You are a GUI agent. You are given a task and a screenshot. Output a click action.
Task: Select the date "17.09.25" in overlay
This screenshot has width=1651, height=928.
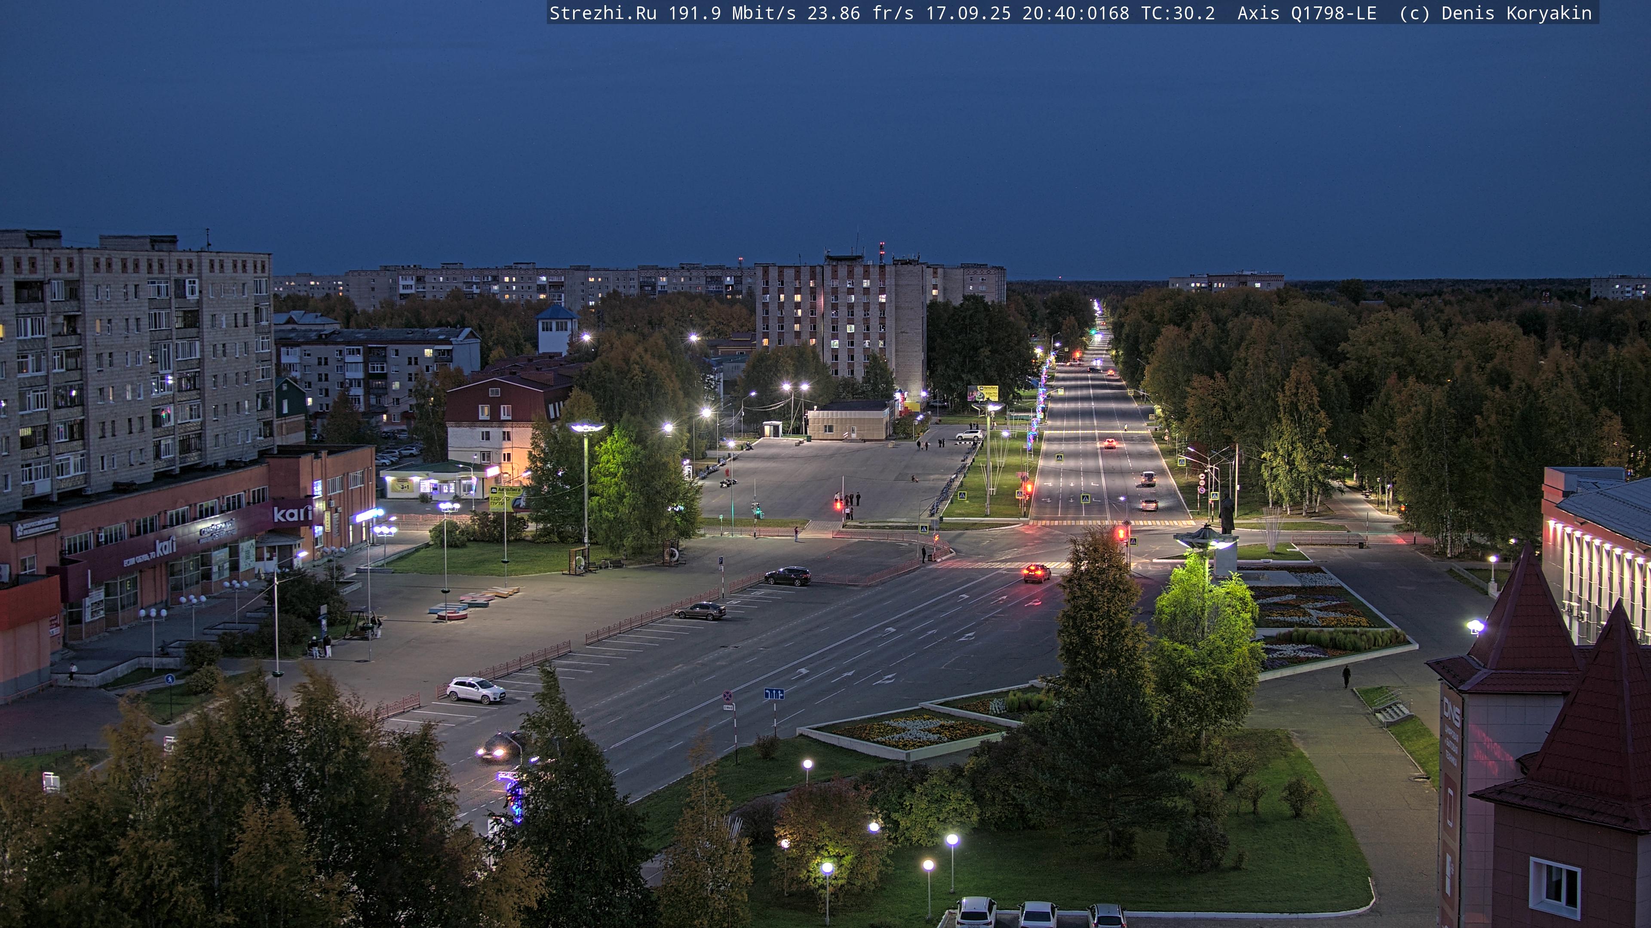[968, 13]
